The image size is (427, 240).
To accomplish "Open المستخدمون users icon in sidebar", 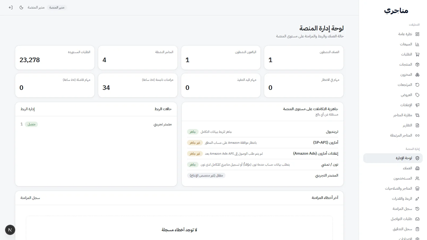I will click(x=417, y=178).
